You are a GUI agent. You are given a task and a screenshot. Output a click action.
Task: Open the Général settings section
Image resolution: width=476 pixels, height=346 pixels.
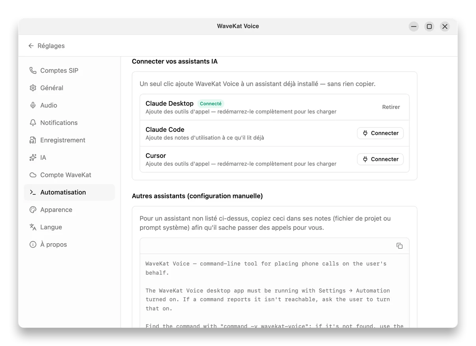[x=69, y=88]
